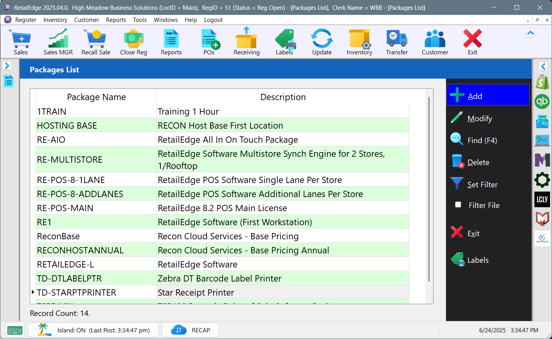Screen dimensions: 552x339
Task: Select the RETAILEDGE-L row
Action: coord(222,264)
